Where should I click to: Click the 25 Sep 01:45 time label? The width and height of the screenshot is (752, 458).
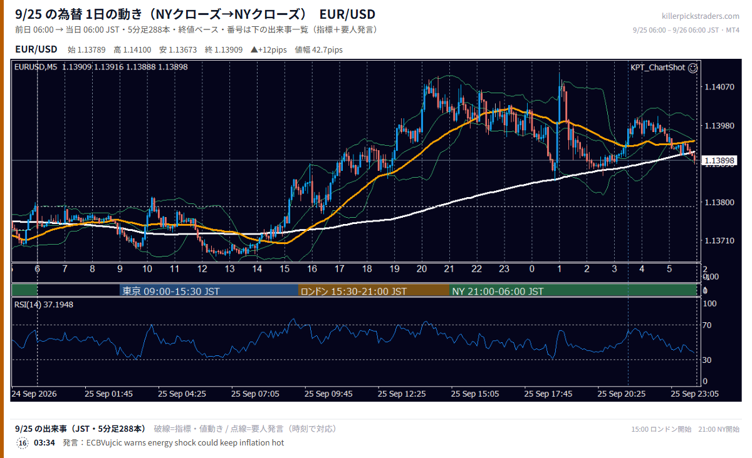[x=108, y=394]
